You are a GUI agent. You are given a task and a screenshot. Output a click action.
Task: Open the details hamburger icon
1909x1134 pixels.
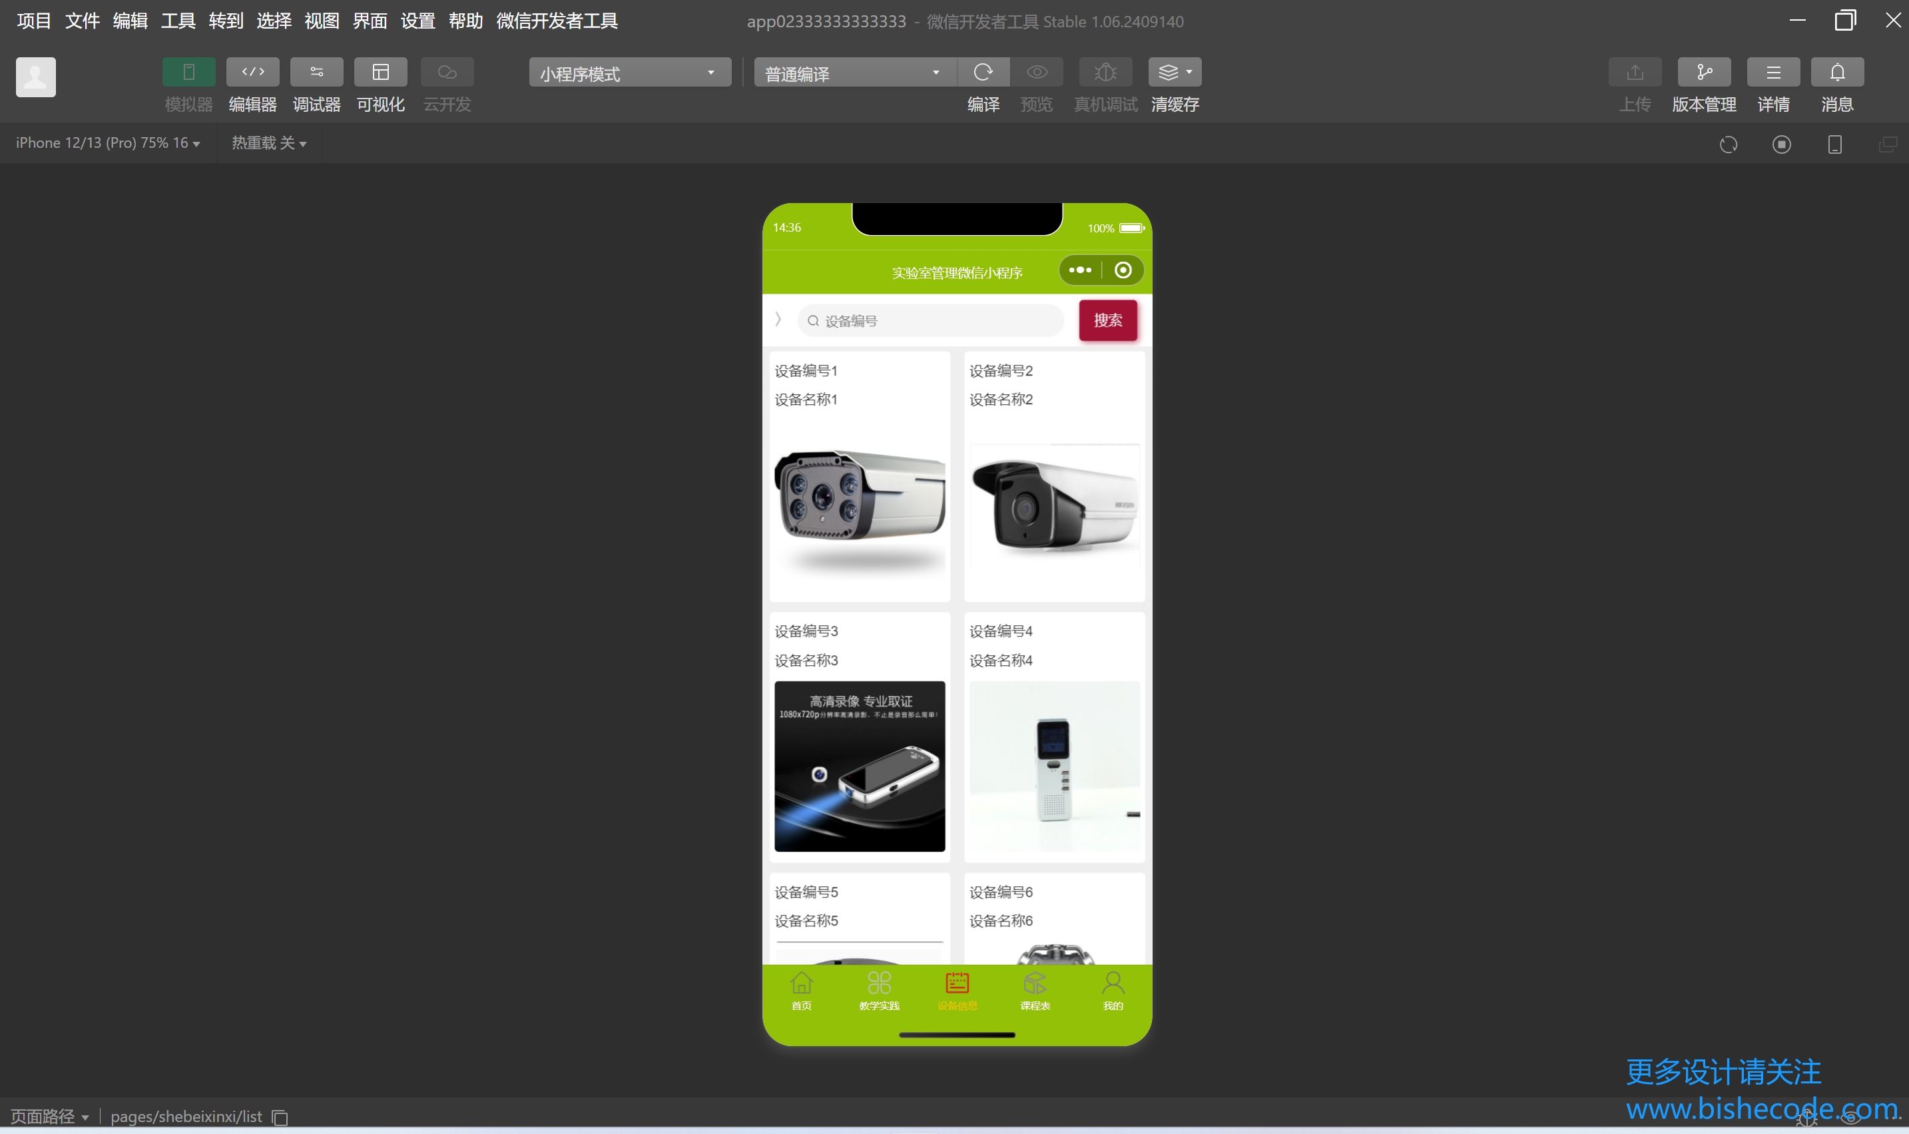(1773, 73)
